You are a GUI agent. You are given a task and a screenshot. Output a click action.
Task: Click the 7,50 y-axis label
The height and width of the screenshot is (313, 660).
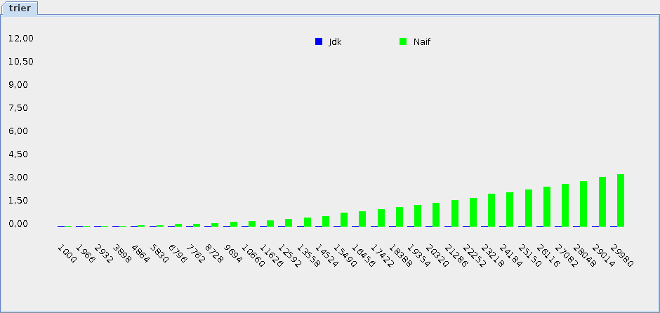click(18, 107)
